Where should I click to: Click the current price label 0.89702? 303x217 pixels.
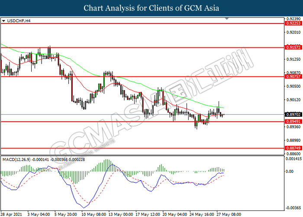tap(293, 115)
